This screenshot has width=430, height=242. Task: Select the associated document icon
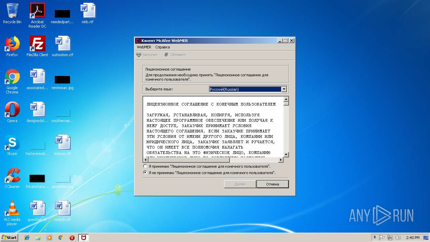coord(37,79)
